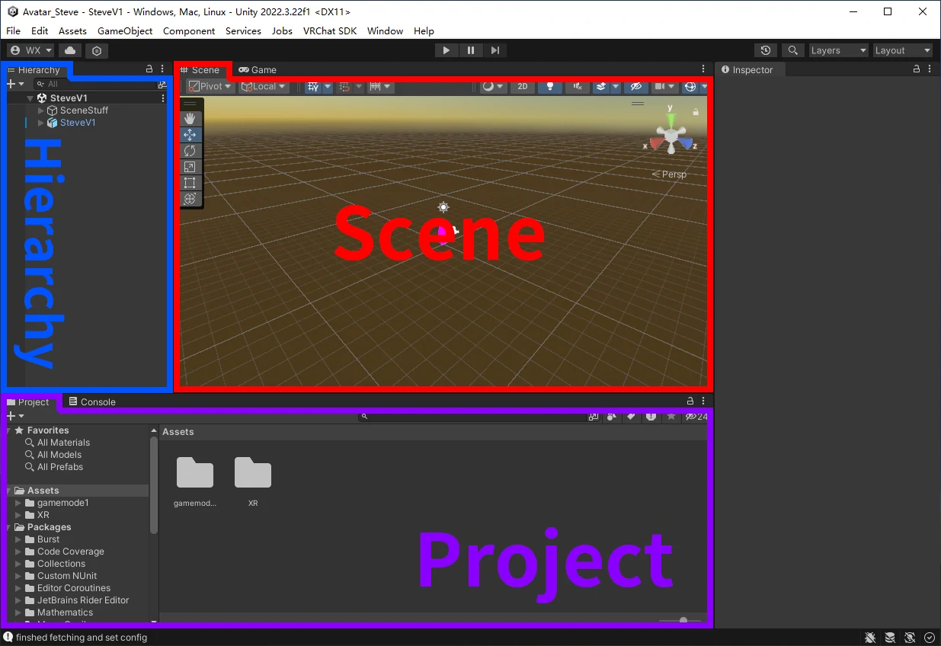Open the Layout dropdown
The width and height of the screenshot is (941, 646).
click(903, 50)
